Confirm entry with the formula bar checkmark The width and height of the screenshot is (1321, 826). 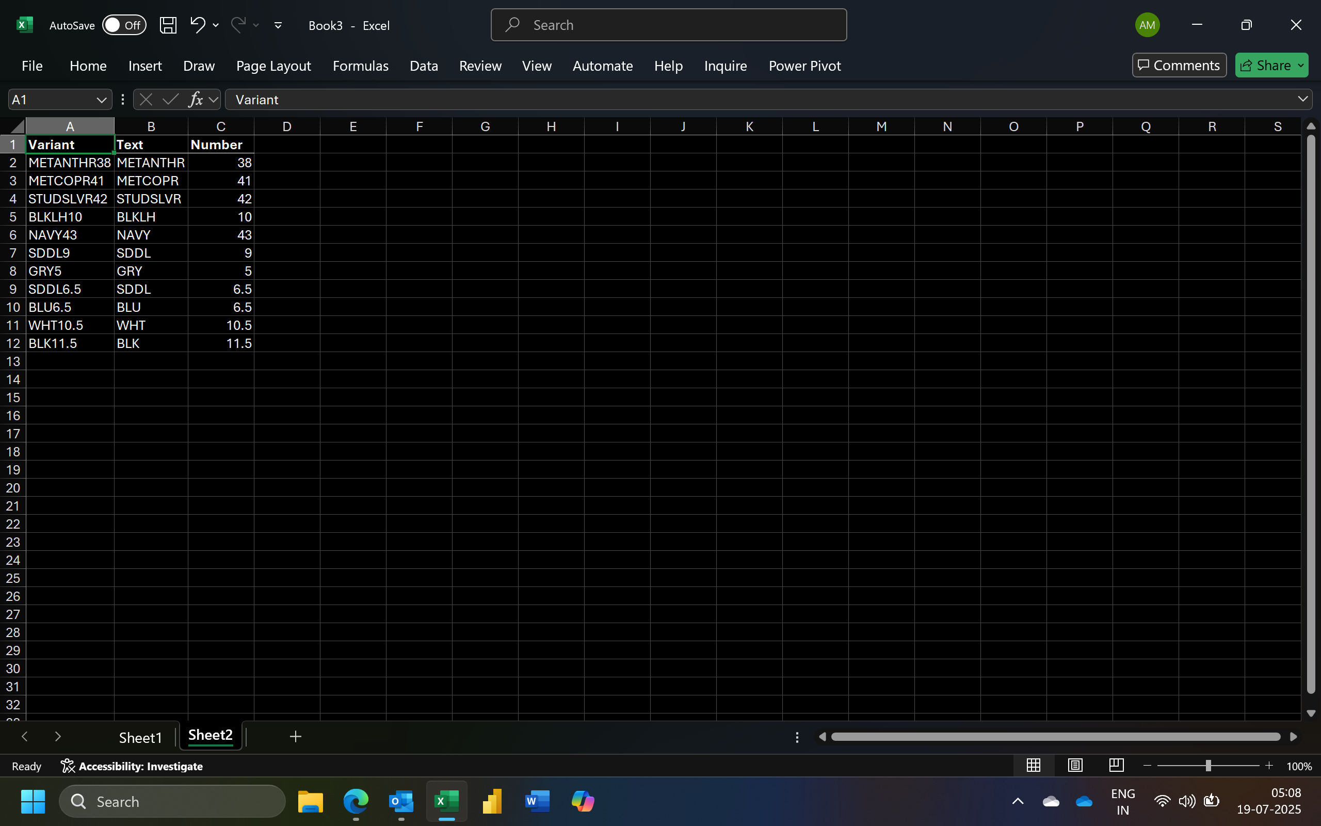click(170, 99)
